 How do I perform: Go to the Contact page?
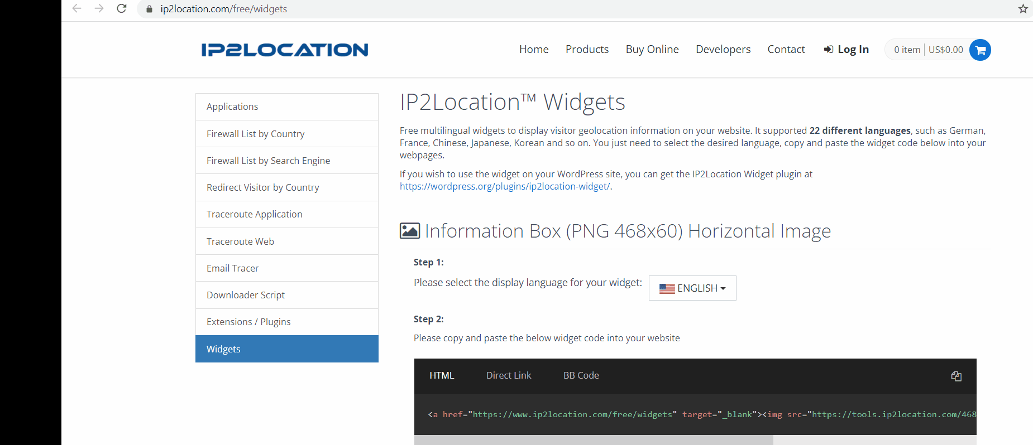coord(786,49)
